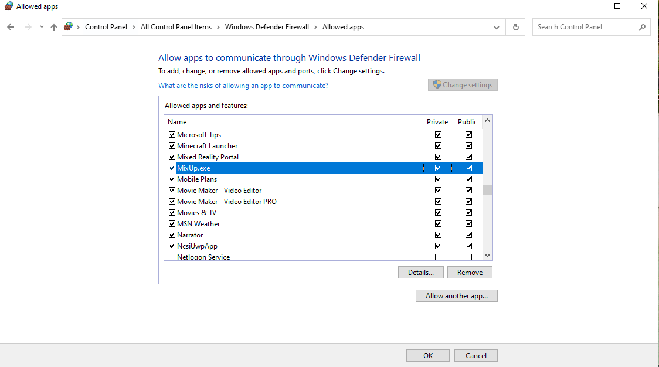Expand chevron after Windows Defender Firewall
659x367 pixels.
316,28
